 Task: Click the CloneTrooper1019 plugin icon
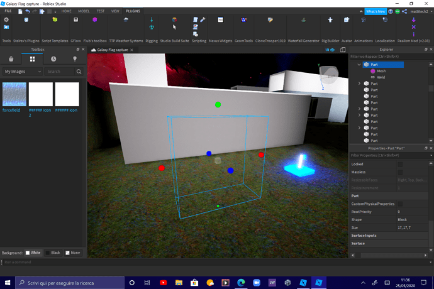point(270,19)
